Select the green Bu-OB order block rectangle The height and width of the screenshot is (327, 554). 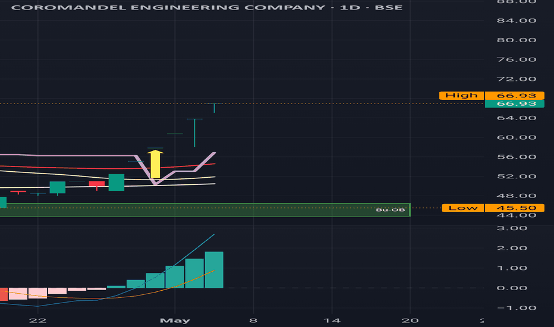click(205, 210)
